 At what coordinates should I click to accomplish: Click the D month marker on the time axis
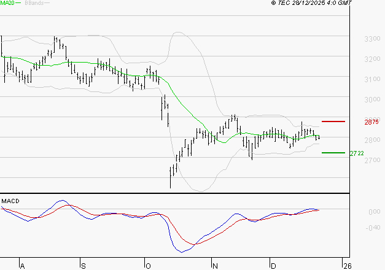[x=273, y=266]
